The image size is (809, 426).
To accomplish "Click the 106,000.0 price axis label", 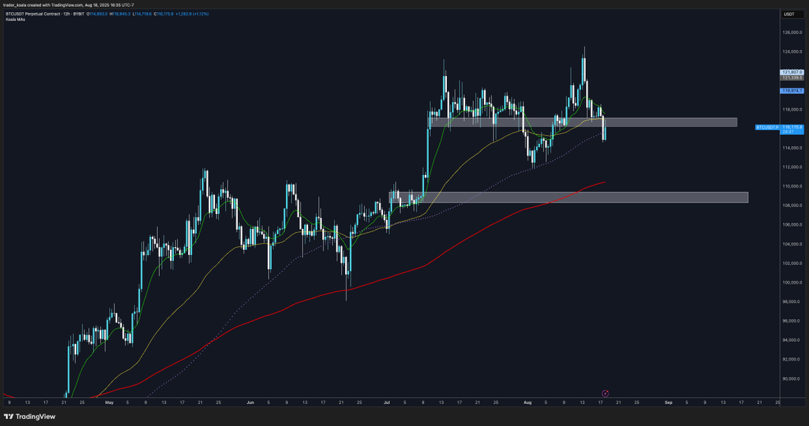I will point(792,225).
